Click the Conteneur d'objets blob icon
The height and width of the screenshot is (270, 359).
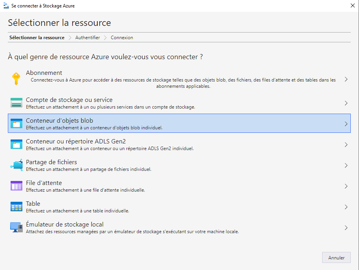pos(16,124)
